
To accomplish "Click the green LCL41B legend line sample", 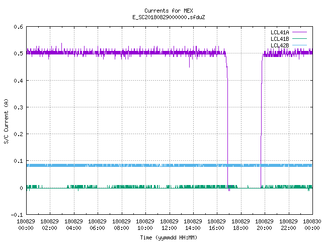I will pos(299,38).
